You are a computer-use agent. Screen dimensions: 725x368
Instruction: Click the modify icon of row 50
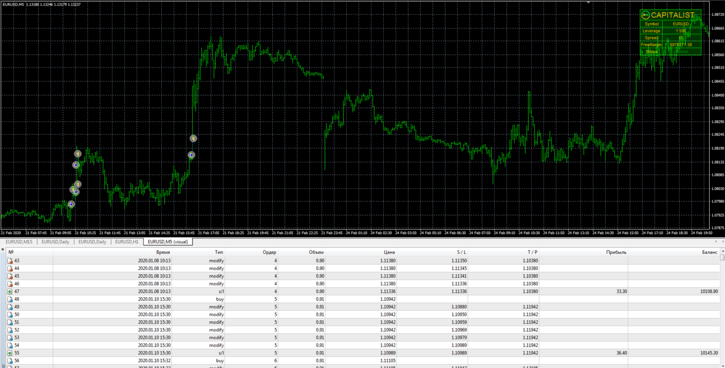(x=10, y=315)
